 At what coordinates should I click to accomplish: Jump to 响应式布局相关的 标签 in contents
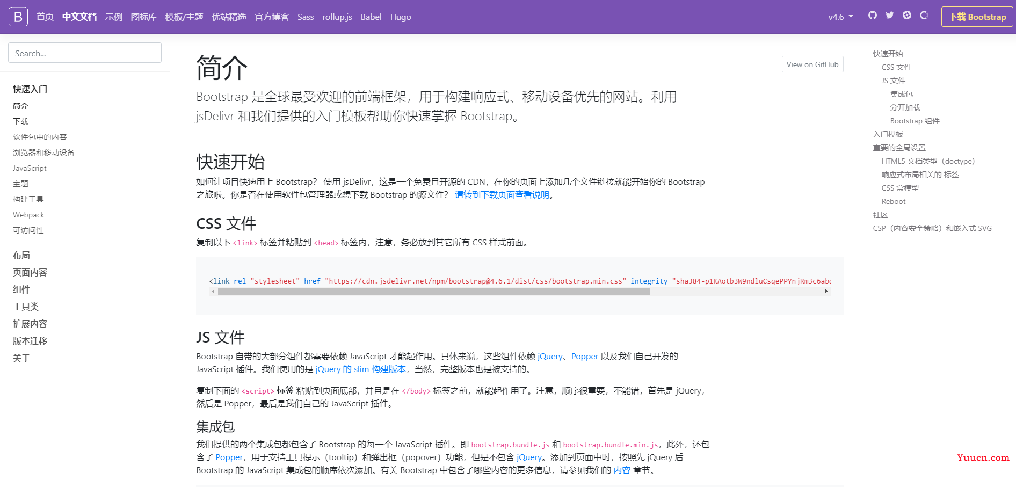pyautogui.click(x=920, y=175)
